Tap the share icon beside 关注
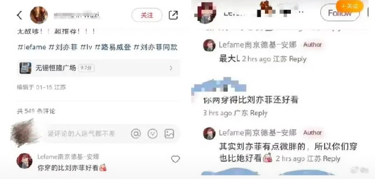Viewport: 375px width, 179px height. (x=173, y=15)
